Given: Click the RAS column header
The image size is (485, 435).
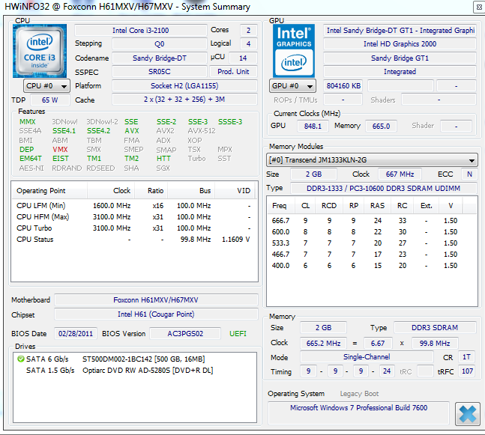Looking at the screenshot, I should point(377,206).
